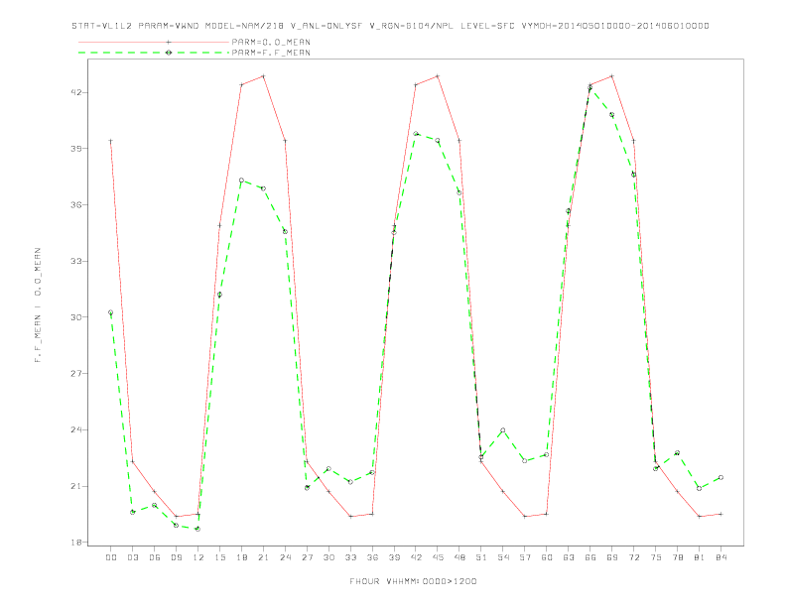786x607 pixels.
Task: Pick the x-axis hour label 27
Action: tap(307, 557)
